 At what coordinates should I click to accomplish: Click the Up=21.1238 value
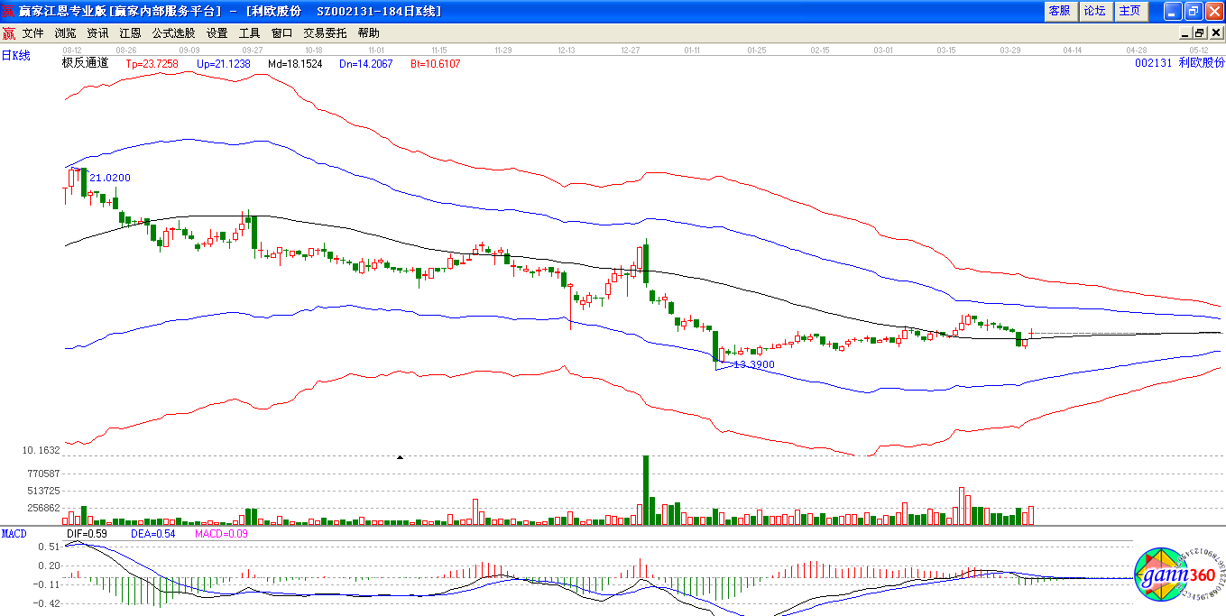coord(223,64)
